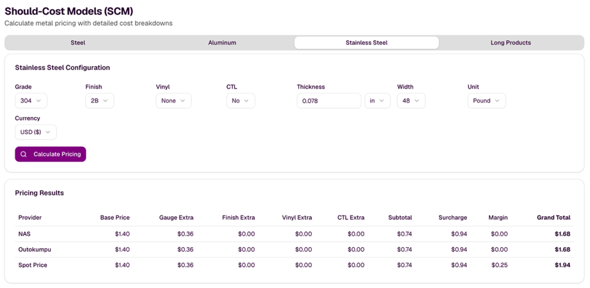Click the Provider column header
The height and width of the screenshot is (288, 590).
(x=30, y=217)
